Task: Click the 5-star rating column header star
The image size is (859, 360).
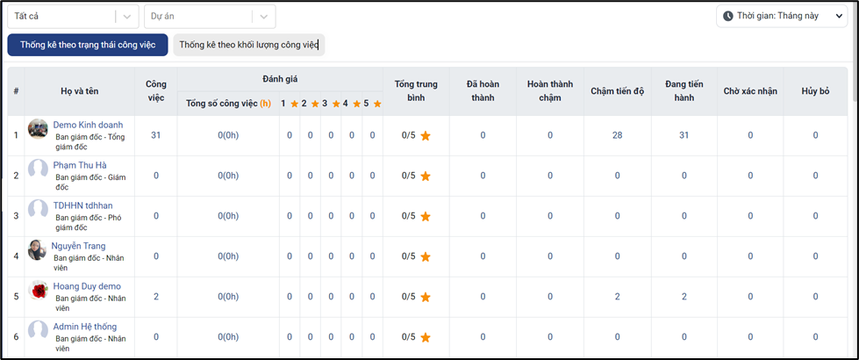Action: click(x=376, y=104)
